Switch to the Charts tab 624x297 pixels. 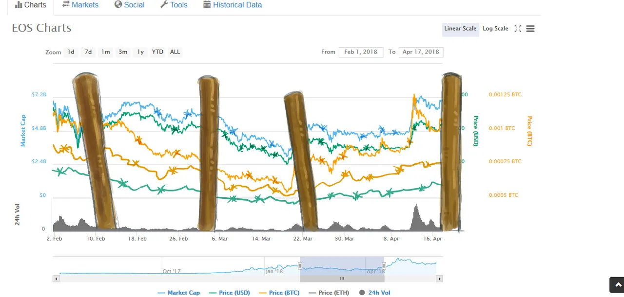pos(30,5)
